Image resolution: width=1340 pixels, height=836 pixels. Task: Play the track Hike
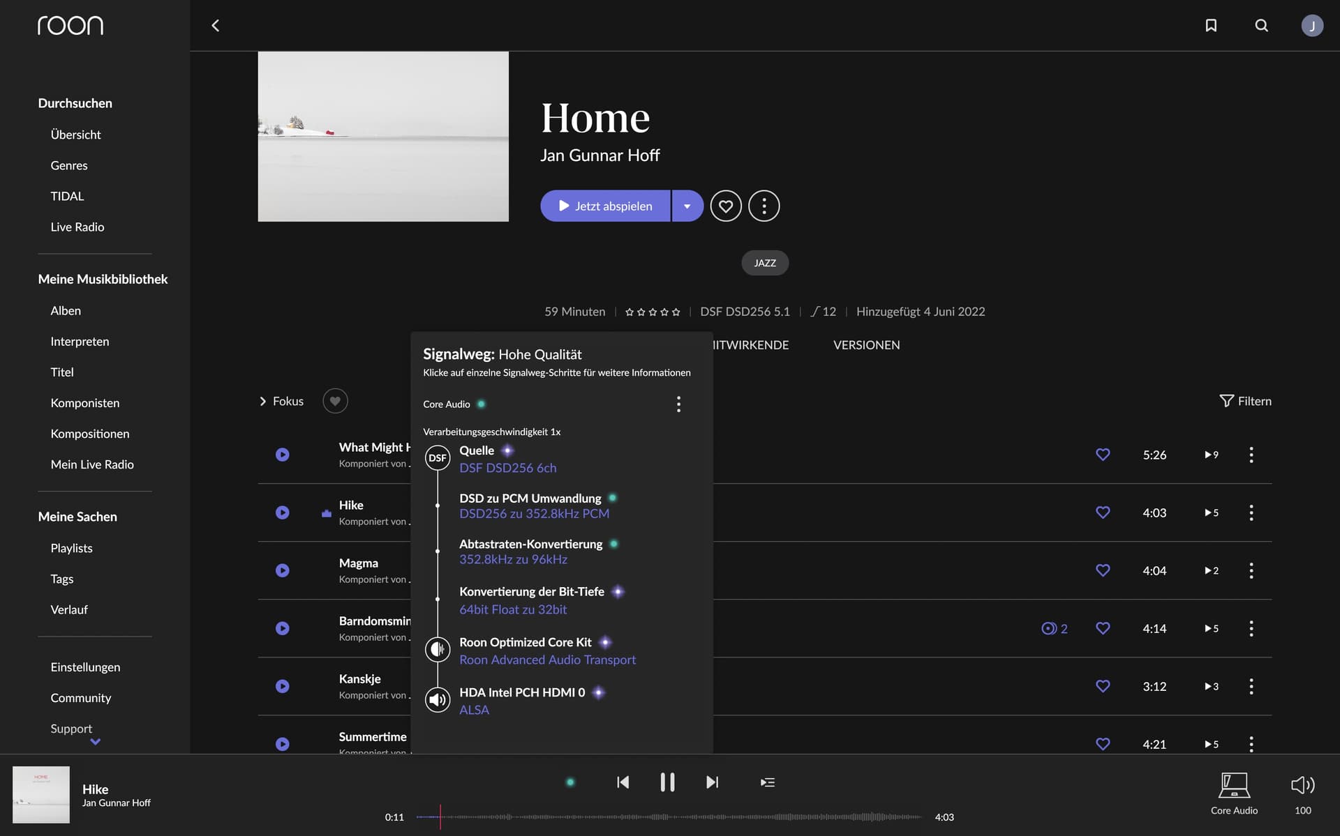click(x=282, y=512)
